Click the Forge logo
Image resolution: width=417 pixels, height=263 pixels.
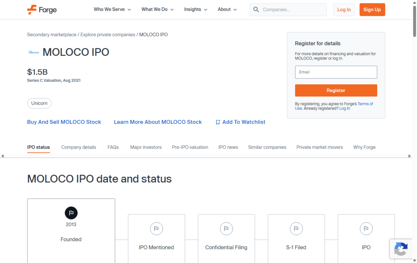(x=42, y=10)
